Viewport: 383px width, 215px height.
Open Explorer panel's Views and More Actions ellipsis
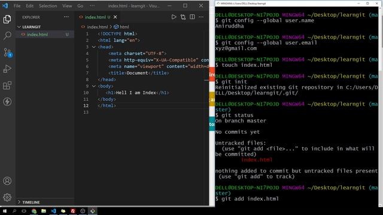(66, 17)
